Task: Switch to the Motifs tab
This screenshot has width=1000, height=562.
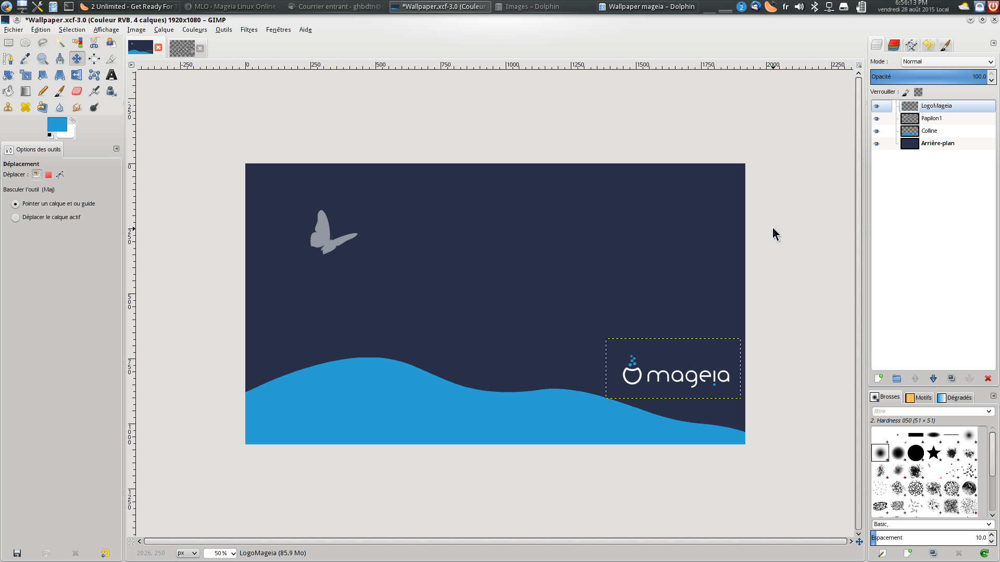Action: [x=919, y=398]
